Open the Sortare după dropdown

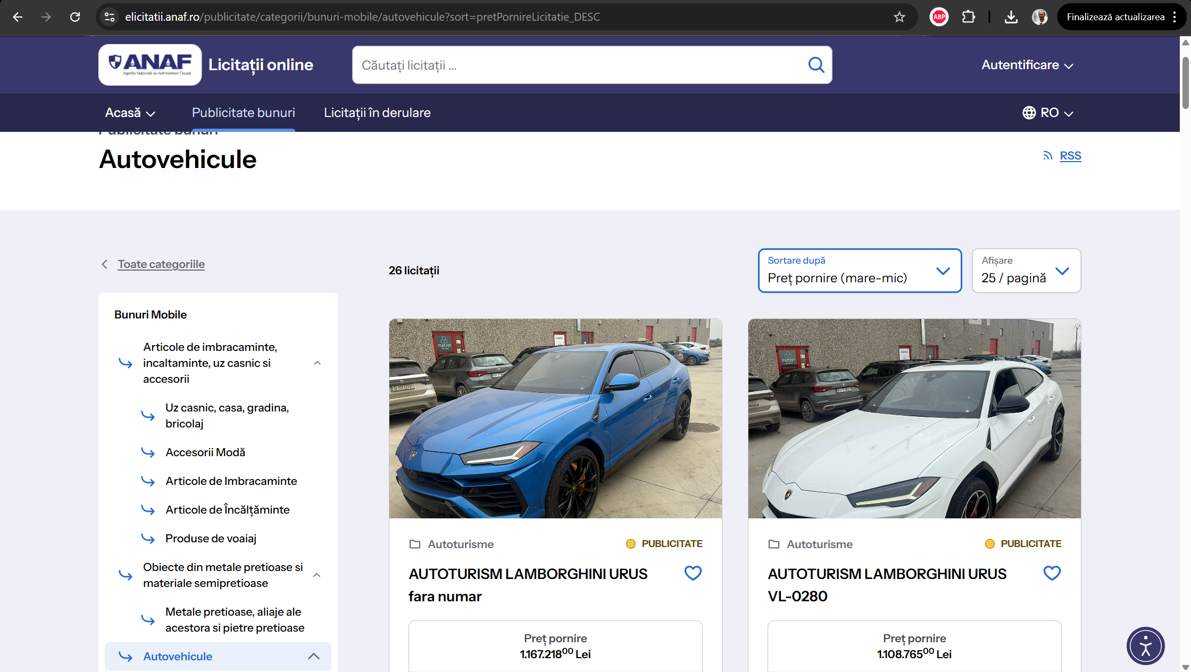click(x=860, y=271)
